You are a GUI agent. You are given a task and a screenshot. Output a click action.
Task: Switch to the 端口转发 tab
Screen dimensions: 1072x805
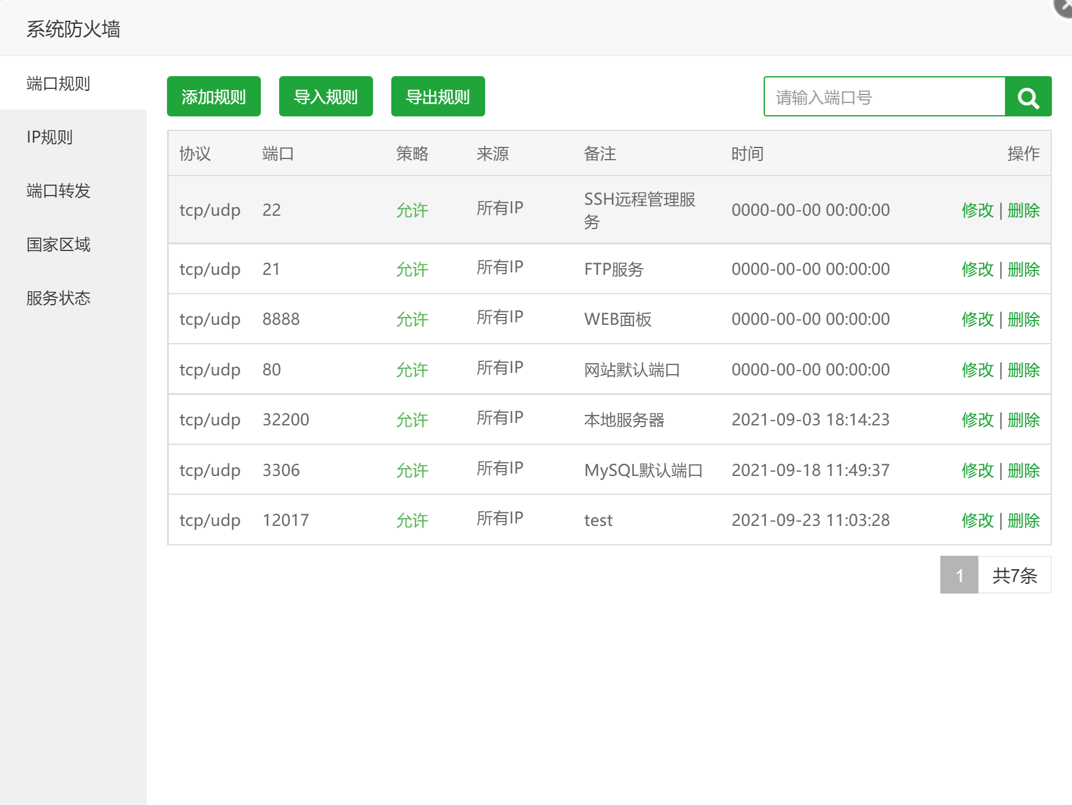pos(58,191)
